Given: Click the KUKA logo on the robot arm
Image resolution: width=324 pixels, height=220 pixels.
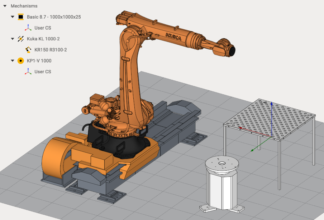Looking at the screenshot, I should (x=173, y=37).
